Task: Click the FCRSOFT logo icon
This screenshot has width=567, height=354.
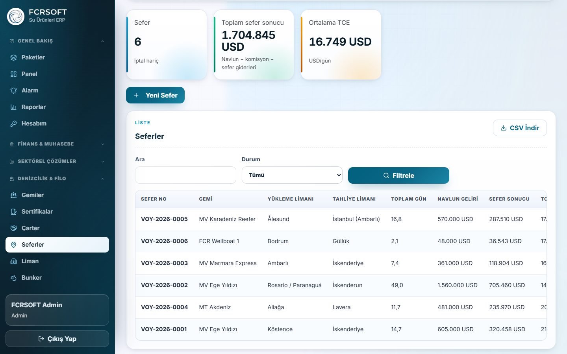Action: click(16, 17)
